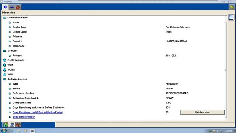Open the Support Information link
236x133 pixels.
pyautogui.click(x=24, y=117)
